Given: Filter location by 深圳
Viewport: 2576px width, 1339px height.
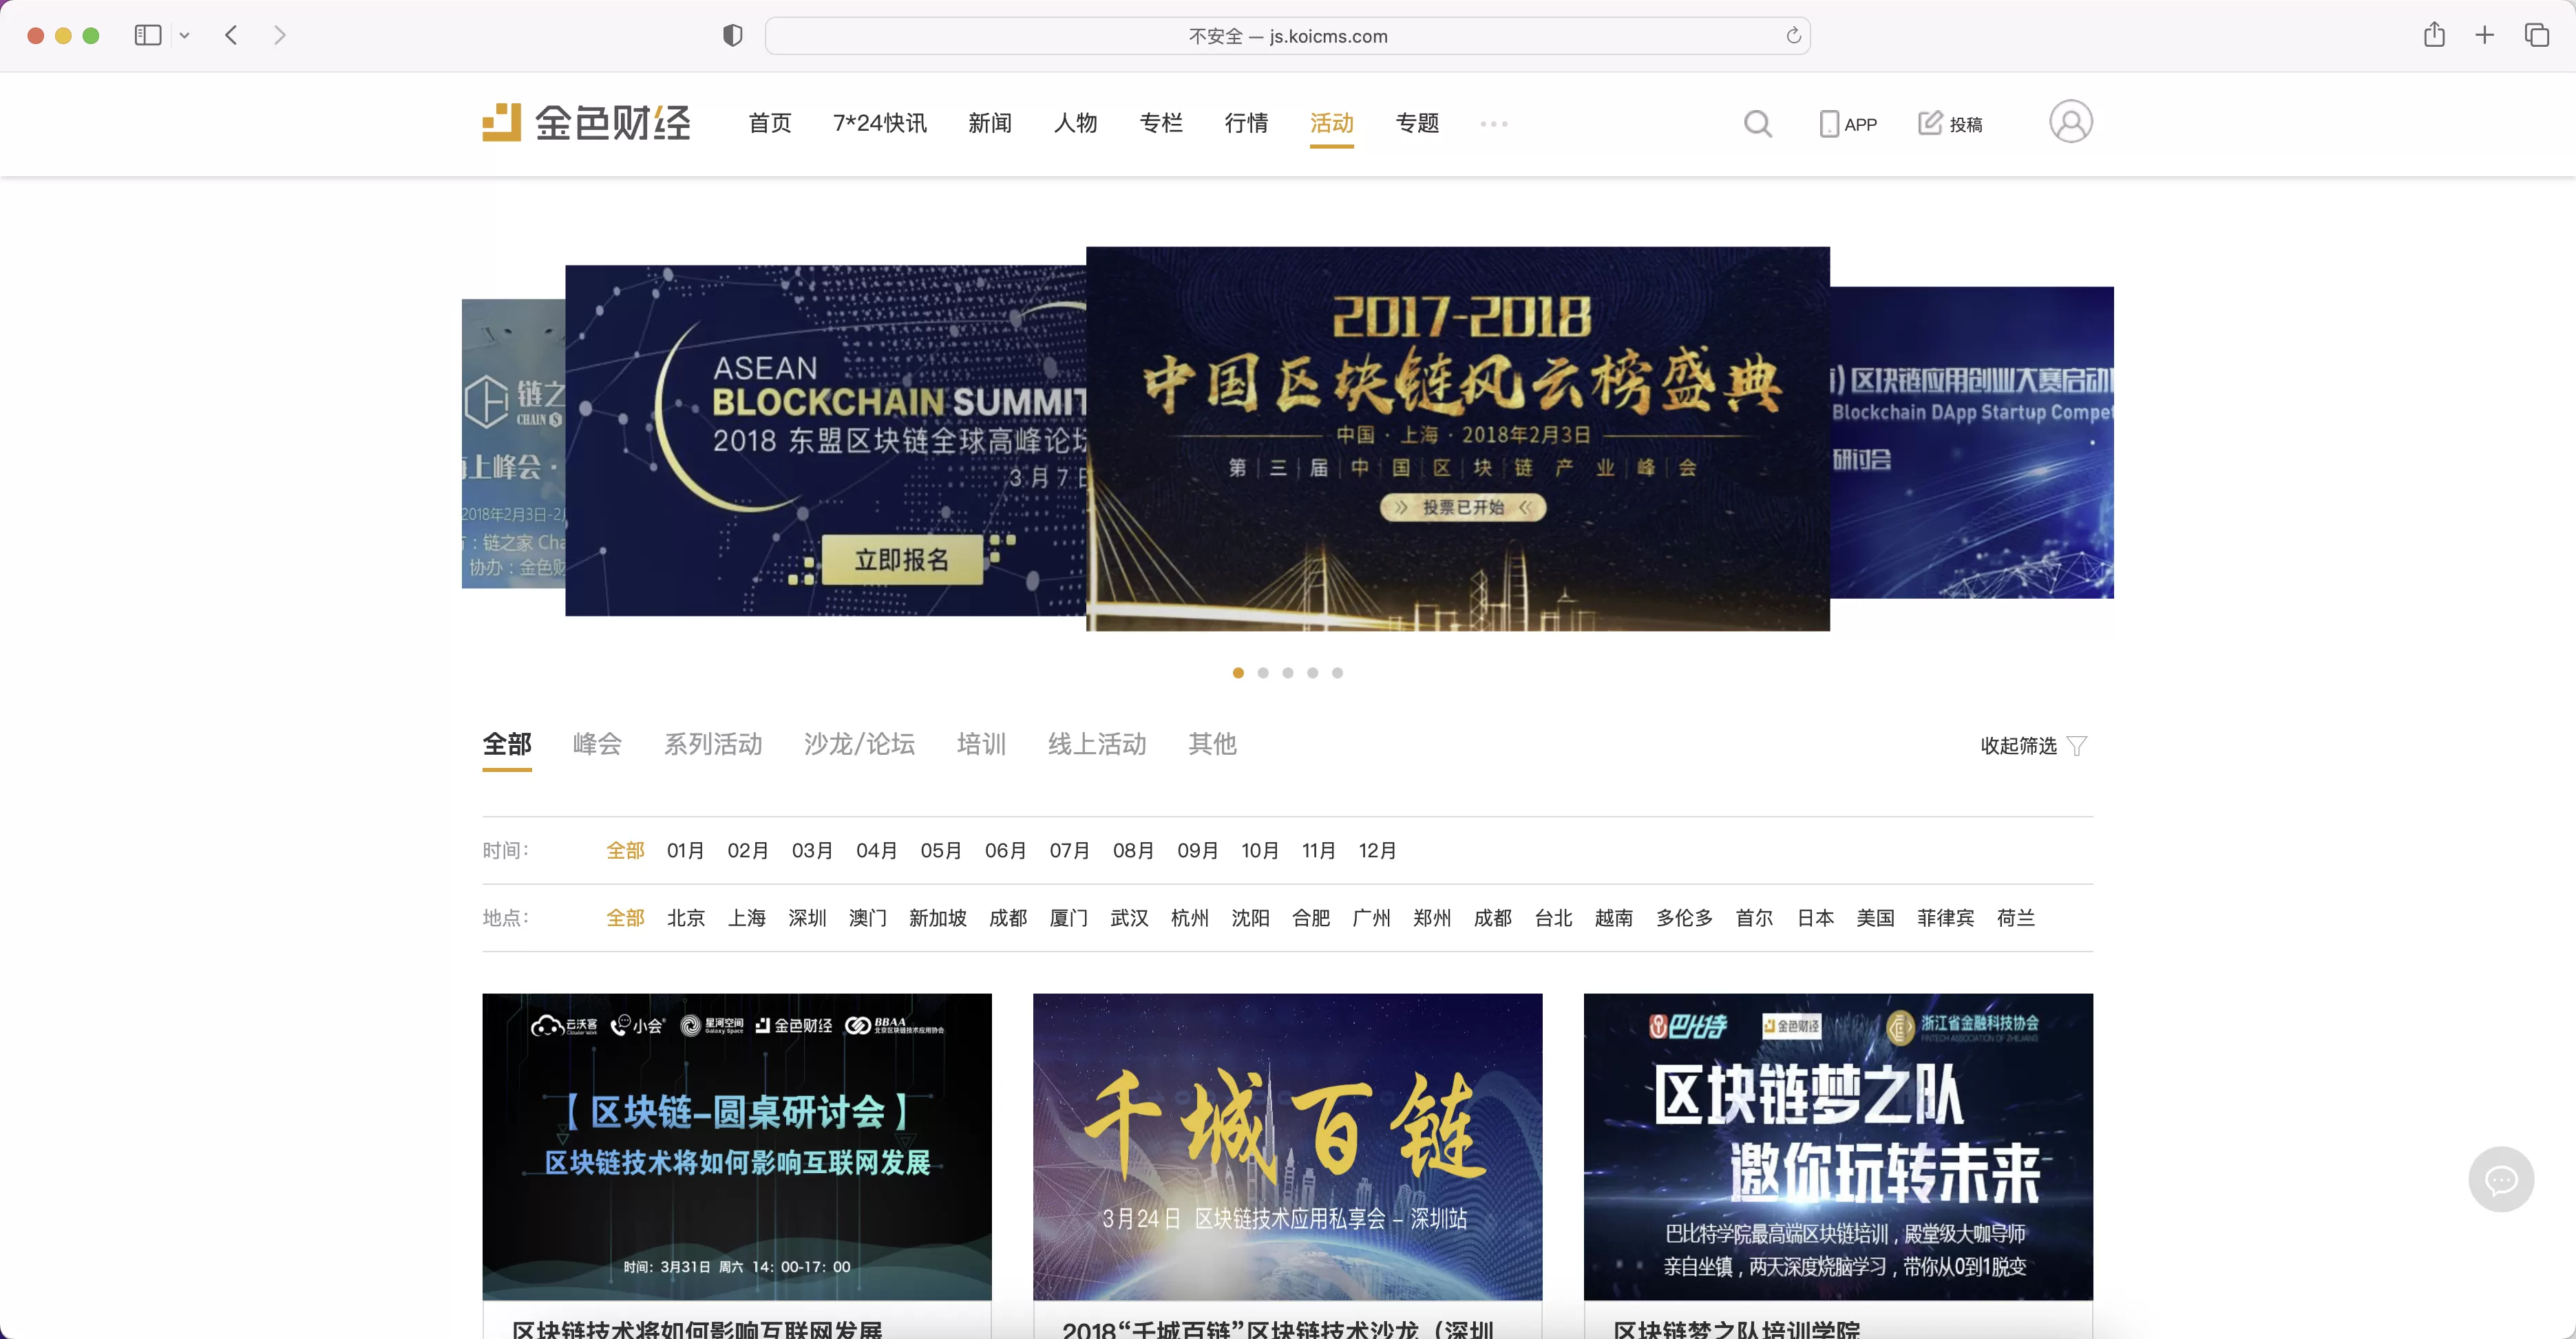Looking at the screenshot, I should click(x=807, y=917).
